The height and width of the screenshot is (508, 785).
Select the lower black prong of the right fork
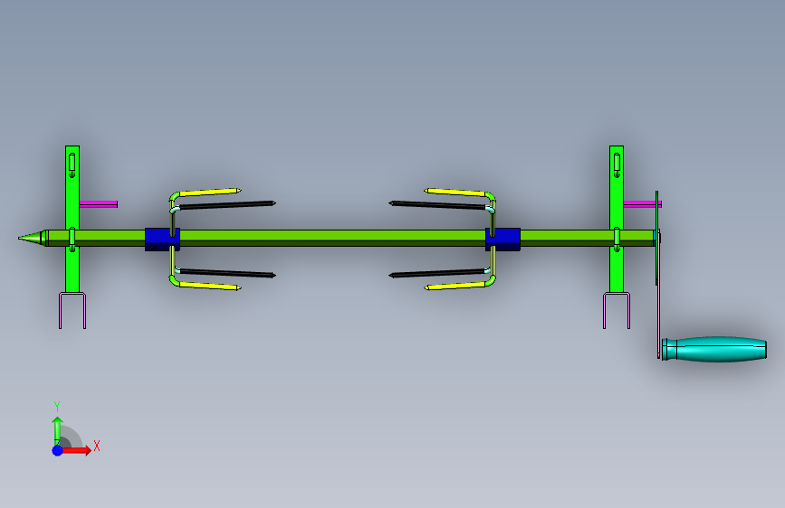pos(437,273)
